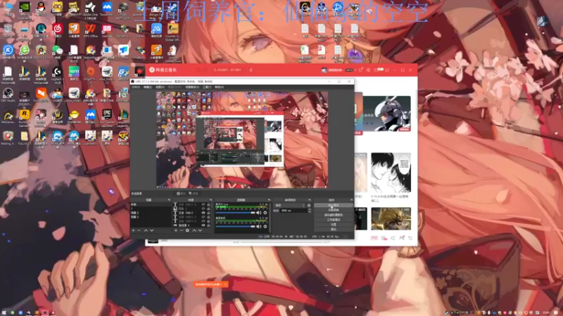Click the transition duration stepper arrows
Viewport: 563px width, 316px height.
309,210
